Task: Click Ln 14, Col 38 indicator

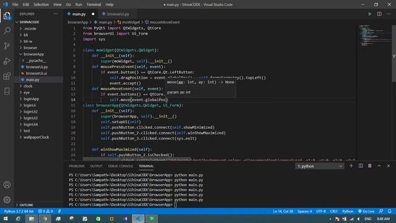Action: 283,211
